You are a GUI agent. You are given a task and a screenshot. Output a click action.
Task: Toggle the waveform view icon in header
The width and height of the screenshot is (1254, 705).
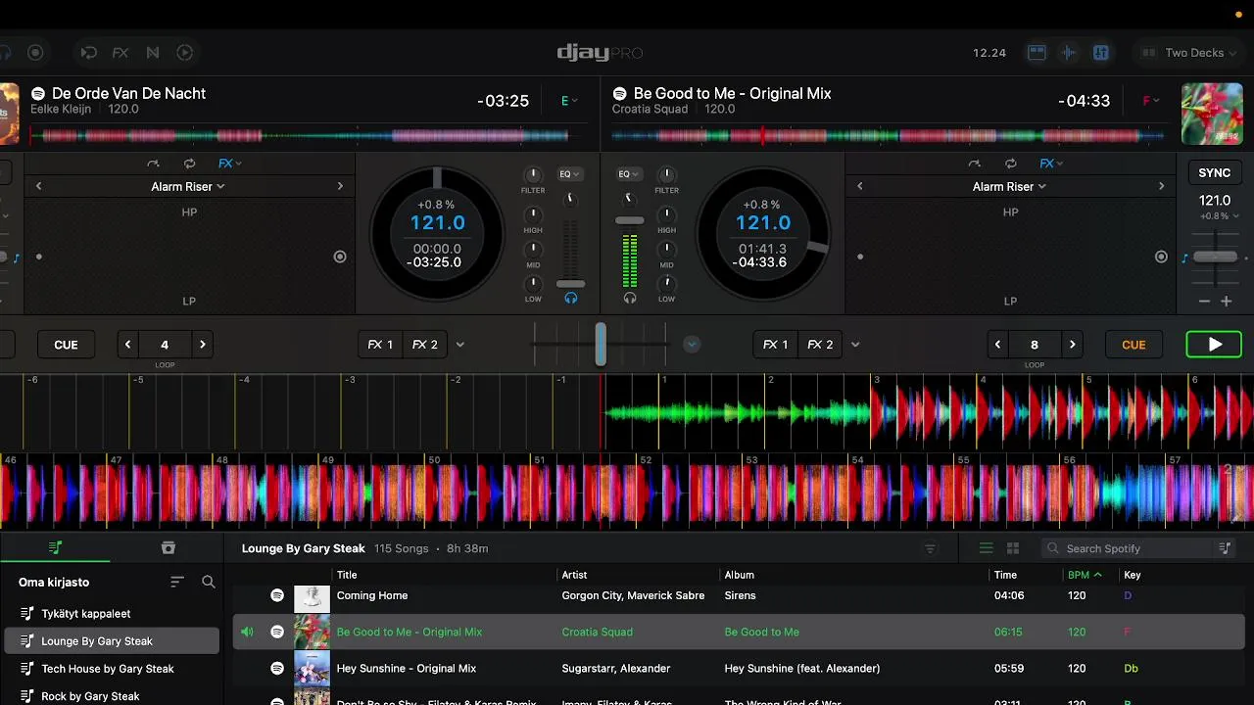tap(1069, 53)
